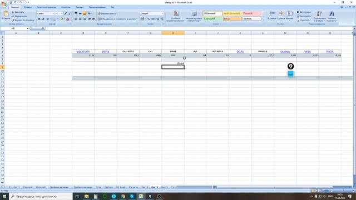Viewport: 356px width, 200px height.
Task: Insert cells with Вставить in Ячейки group
Action: click(x=272, y=16)
